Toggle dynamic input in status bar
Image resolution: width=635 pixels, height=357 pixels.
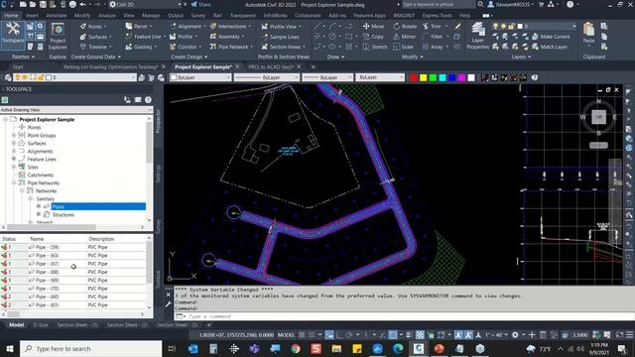329,335
